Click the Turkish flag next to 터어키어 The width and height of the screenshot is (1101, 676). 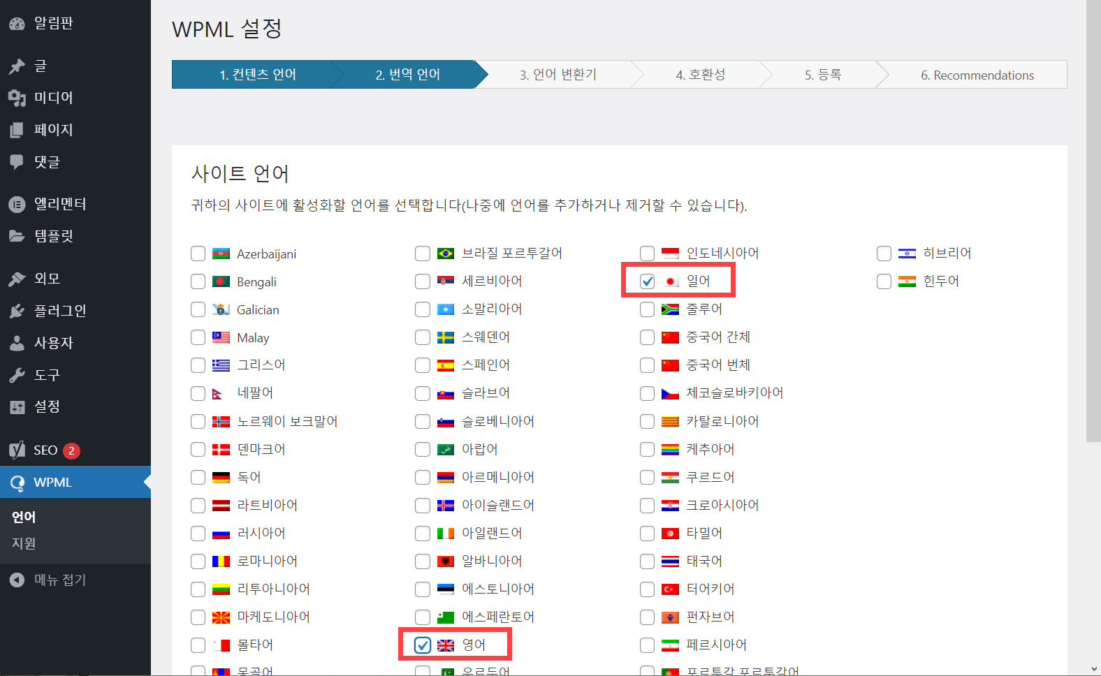671,589
